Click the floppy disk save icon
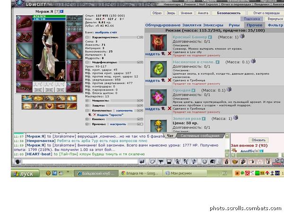284x213 pixels. (169, 161)
